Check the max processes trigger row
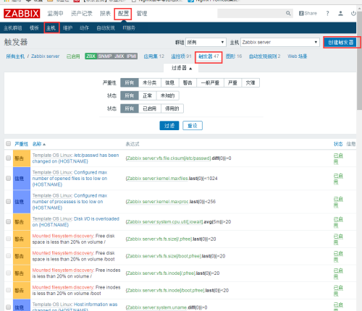The height and width of the screenshot is (311, 362). (9, 202)
